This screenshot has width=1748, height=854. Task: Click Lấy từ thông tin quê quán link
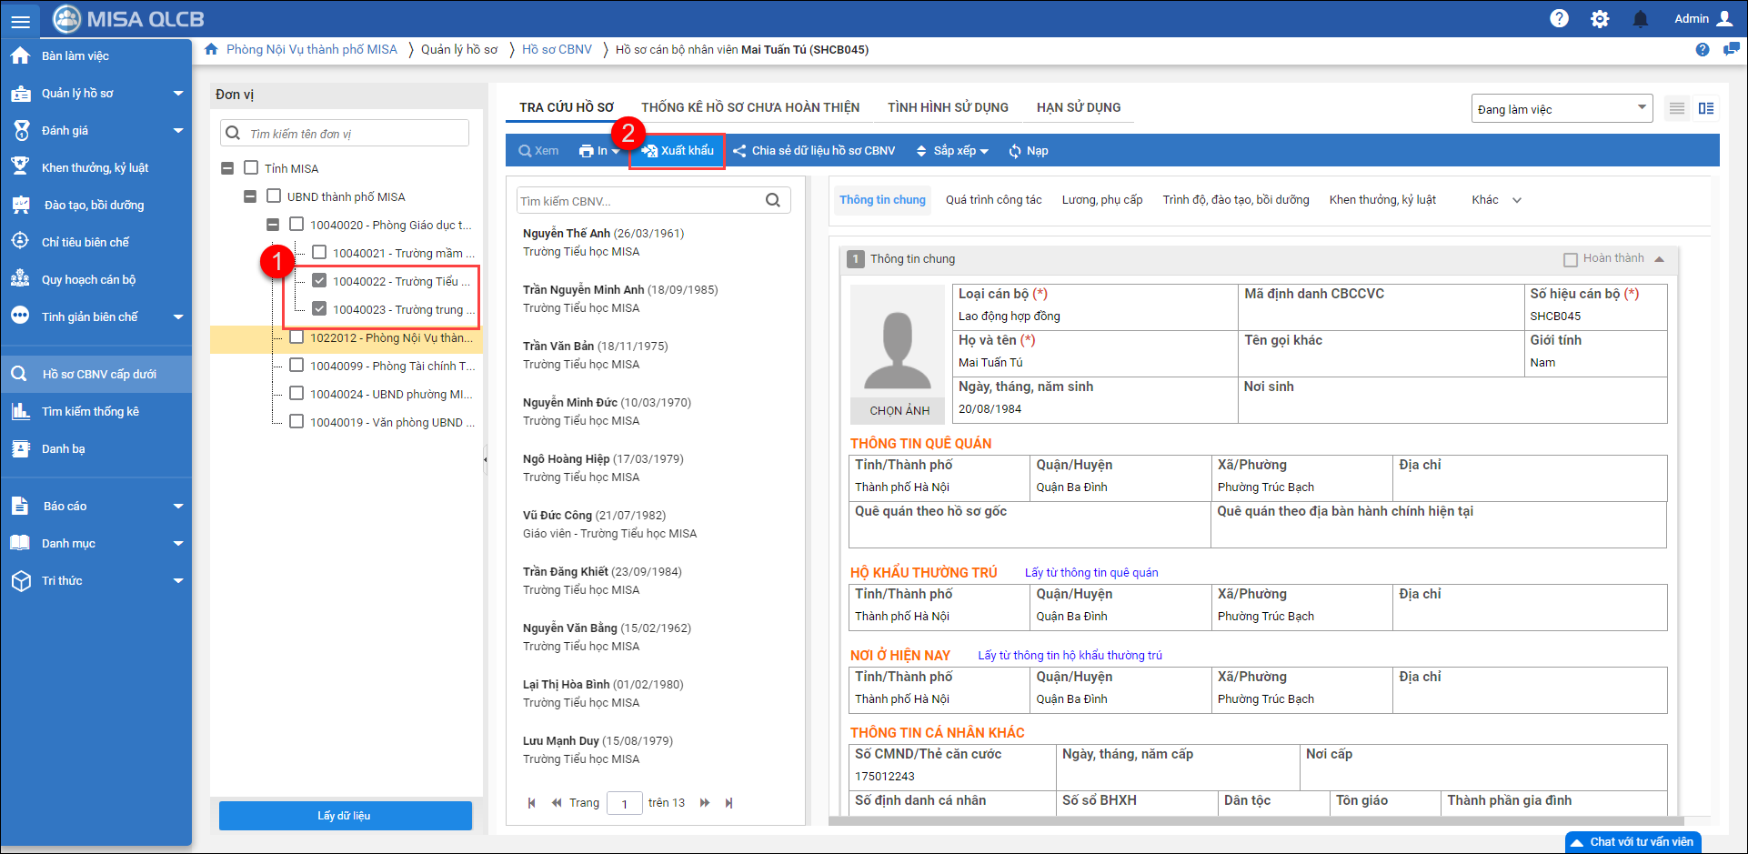[1090, 573]
